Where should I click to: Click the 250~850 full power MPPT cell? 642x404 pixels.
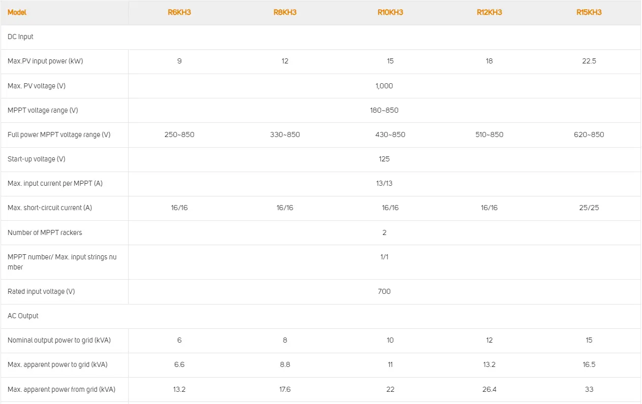point(179,134)
